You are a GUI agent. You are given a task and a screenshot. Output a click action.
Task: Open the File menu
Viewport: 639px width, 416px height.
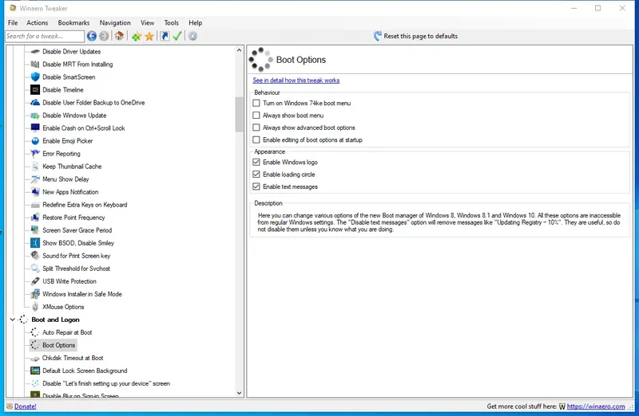(x=13, y=23)
